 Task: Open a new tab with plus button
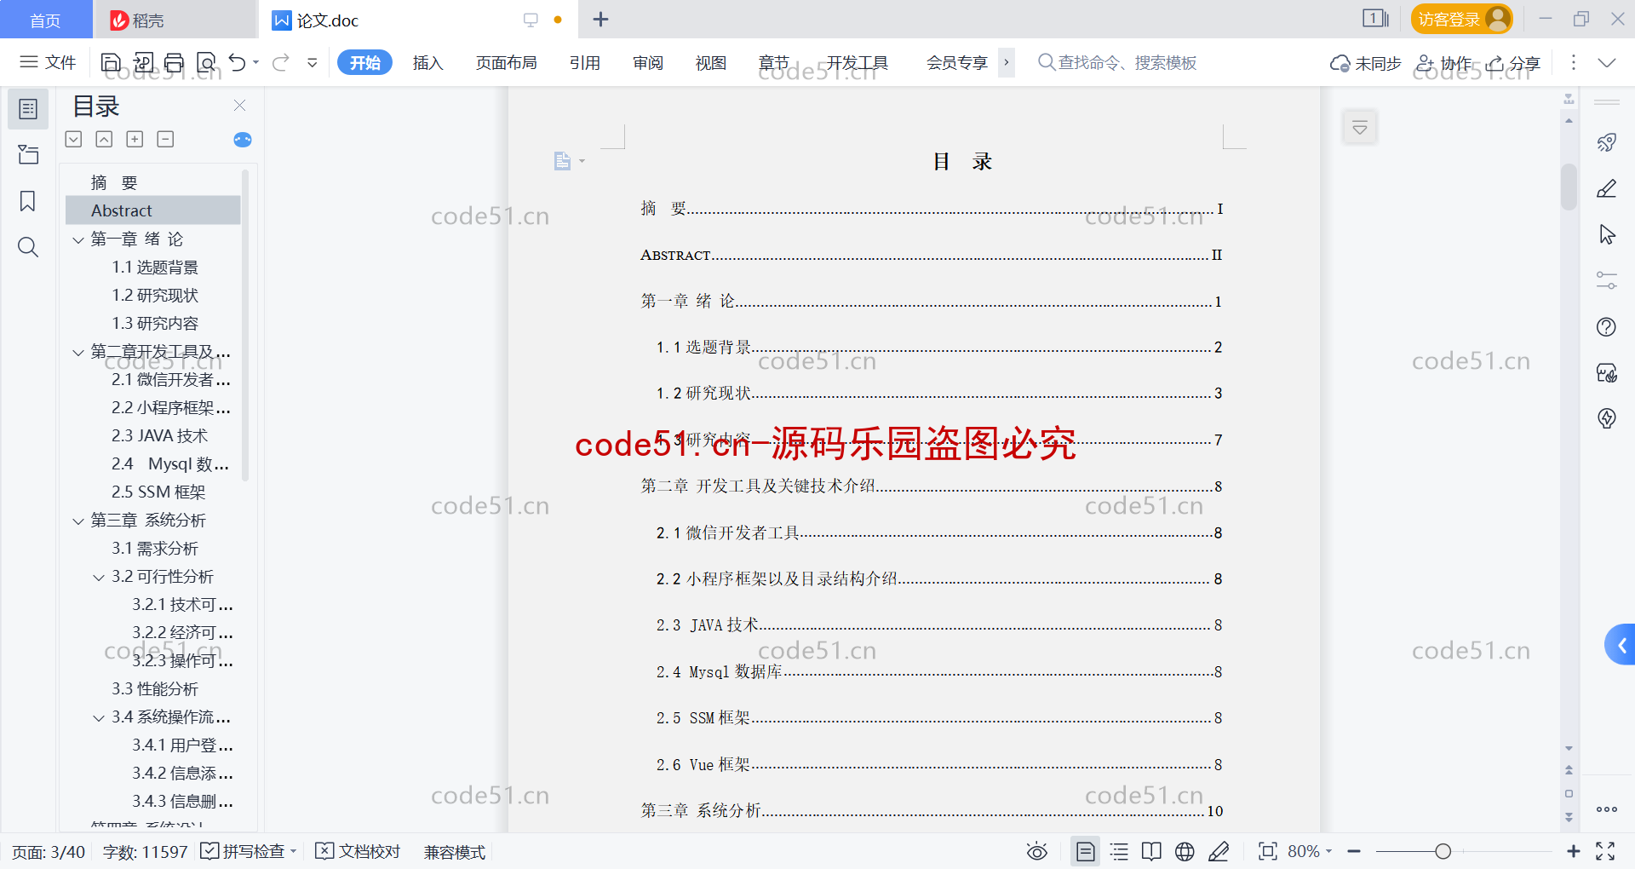pos(600,19)
